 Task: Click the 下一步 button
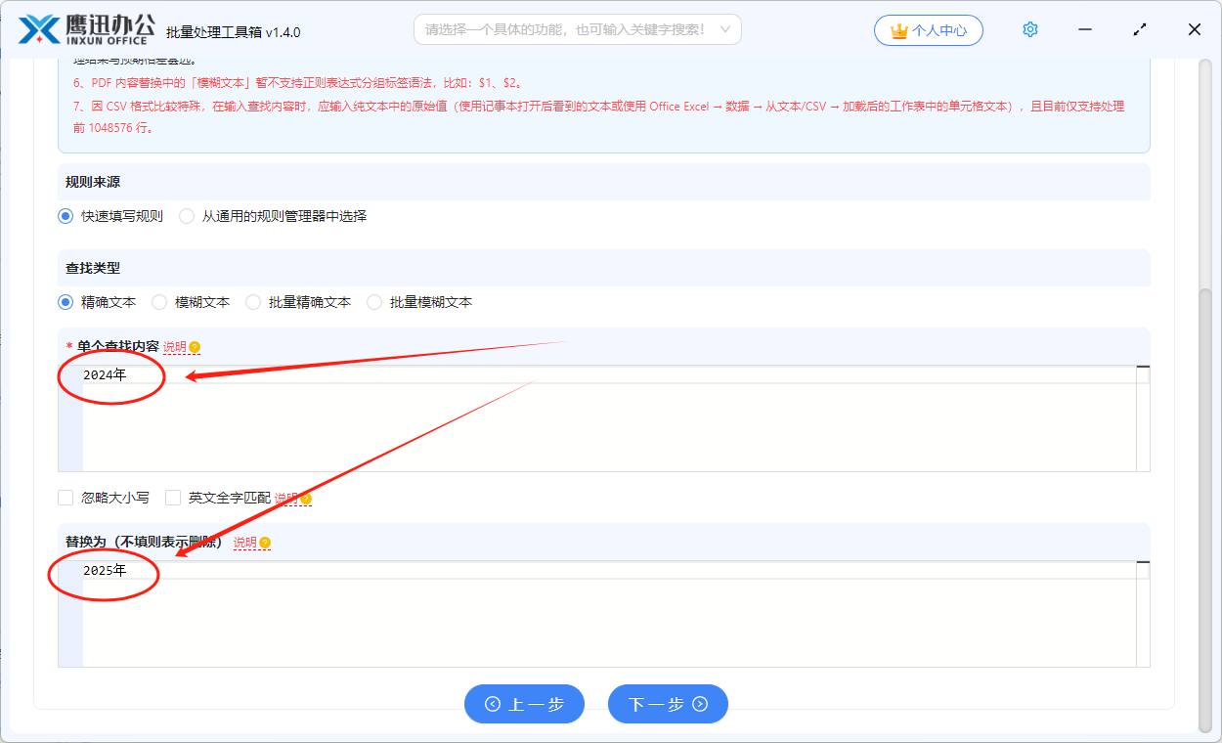(668, 704)
